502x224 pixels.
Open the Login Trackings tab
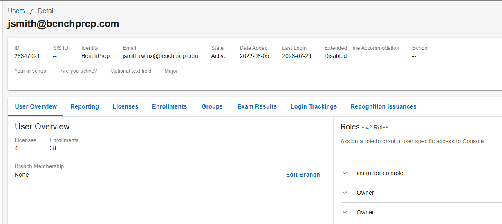click(x=314, y=106)
